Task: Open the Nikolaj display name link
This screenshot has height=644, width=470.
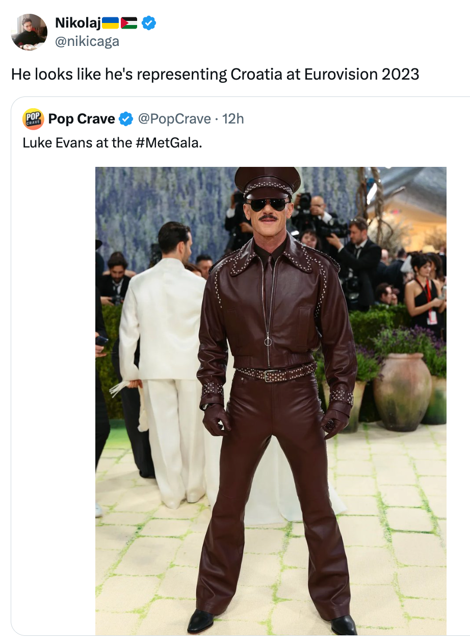Action: [x=77, y=23]
